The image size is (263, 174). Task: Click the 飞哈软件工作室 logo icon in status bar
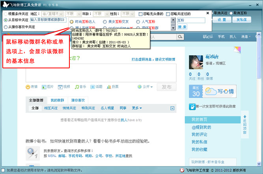pyautogui.click(x=182, y=170)
